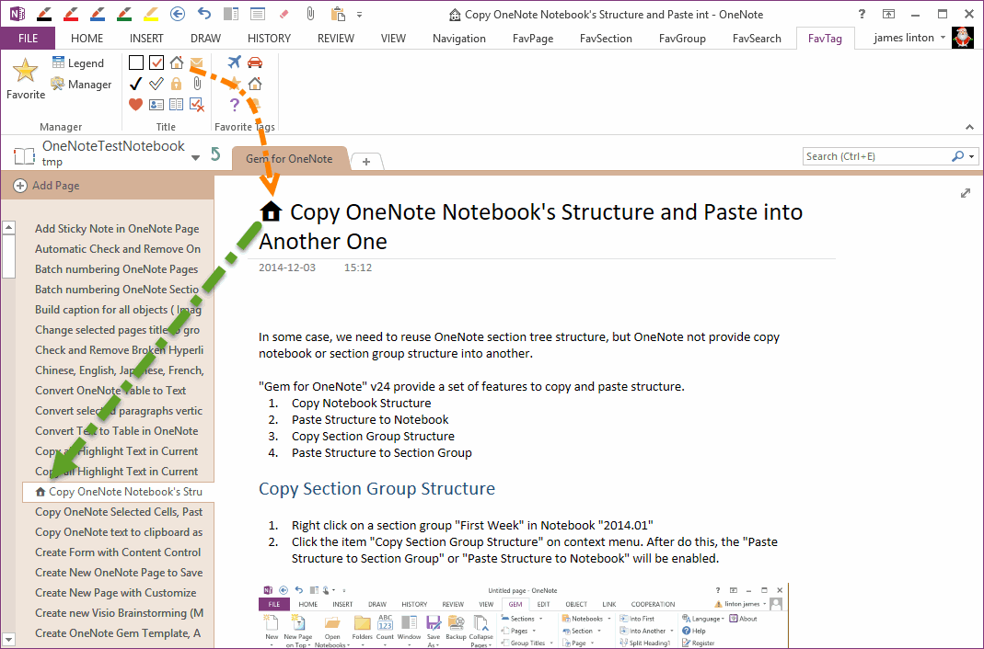Apply the padlock title tag

[x=177, y=84]
